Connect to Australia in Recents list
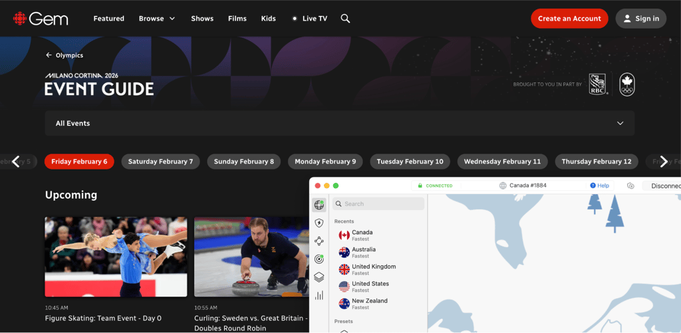 [x=378, y=253]
